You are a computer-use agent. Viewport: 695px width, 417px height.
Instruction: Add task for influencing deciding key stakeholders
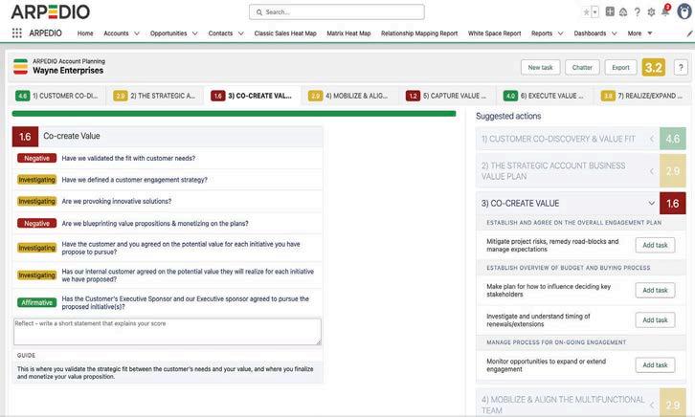pyautogui.click(x=655, y=291)
